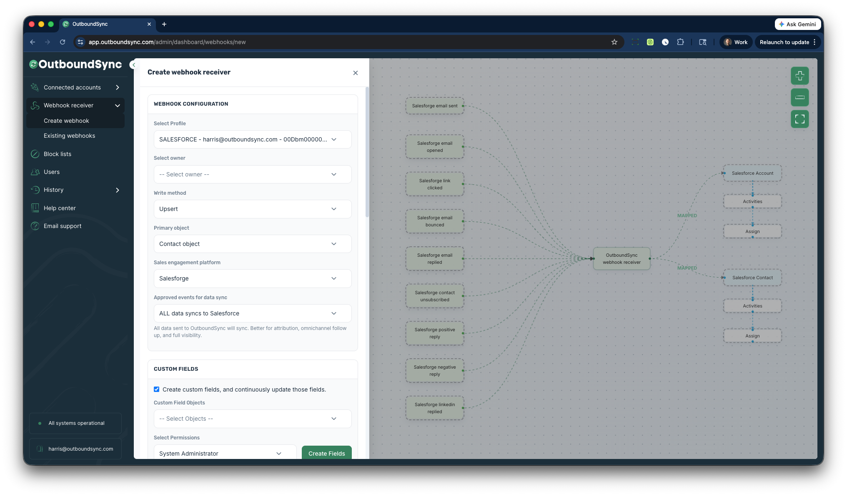The height and width of the screenshot is (496, 847).
Task: Open the Existing webhooks menu item
Action: (x=69, y=136)
